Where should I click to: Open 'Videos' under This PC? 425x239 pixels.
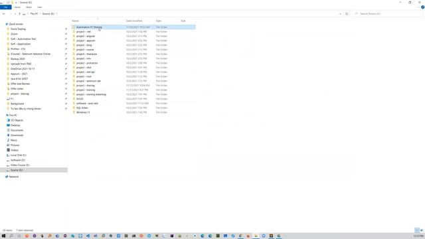click(x=15, y=150)
